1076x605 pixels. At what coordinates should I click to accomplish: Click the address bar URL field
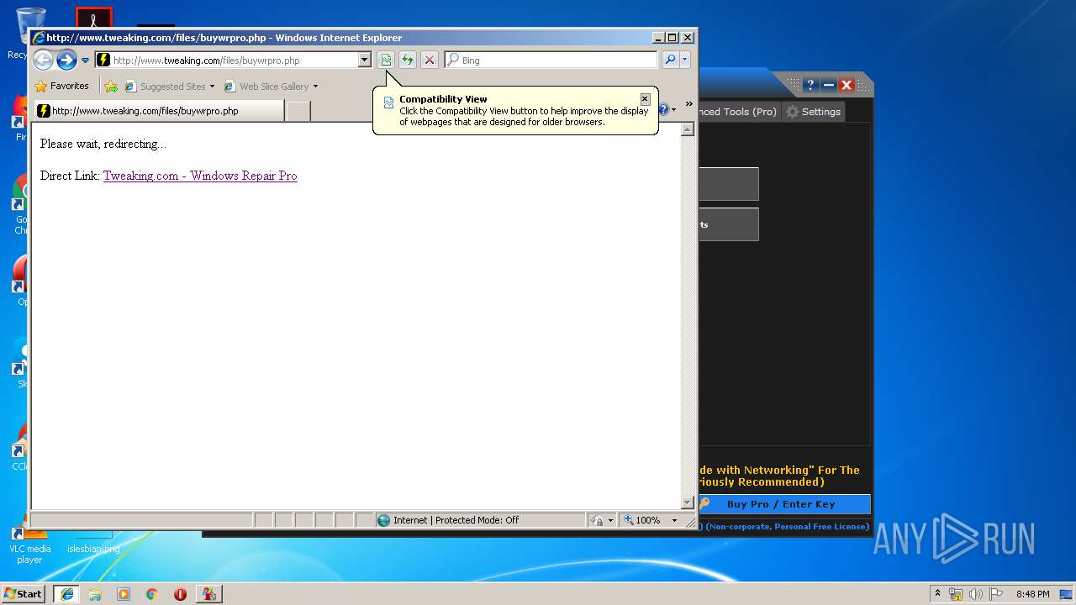tap(234, 60)
